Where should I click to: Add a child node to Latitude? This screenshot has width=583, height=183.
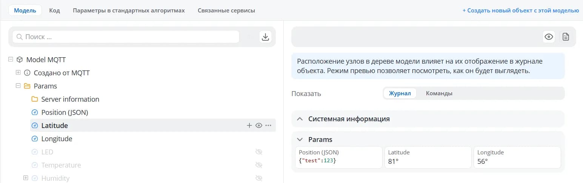(x=249, y=125)
